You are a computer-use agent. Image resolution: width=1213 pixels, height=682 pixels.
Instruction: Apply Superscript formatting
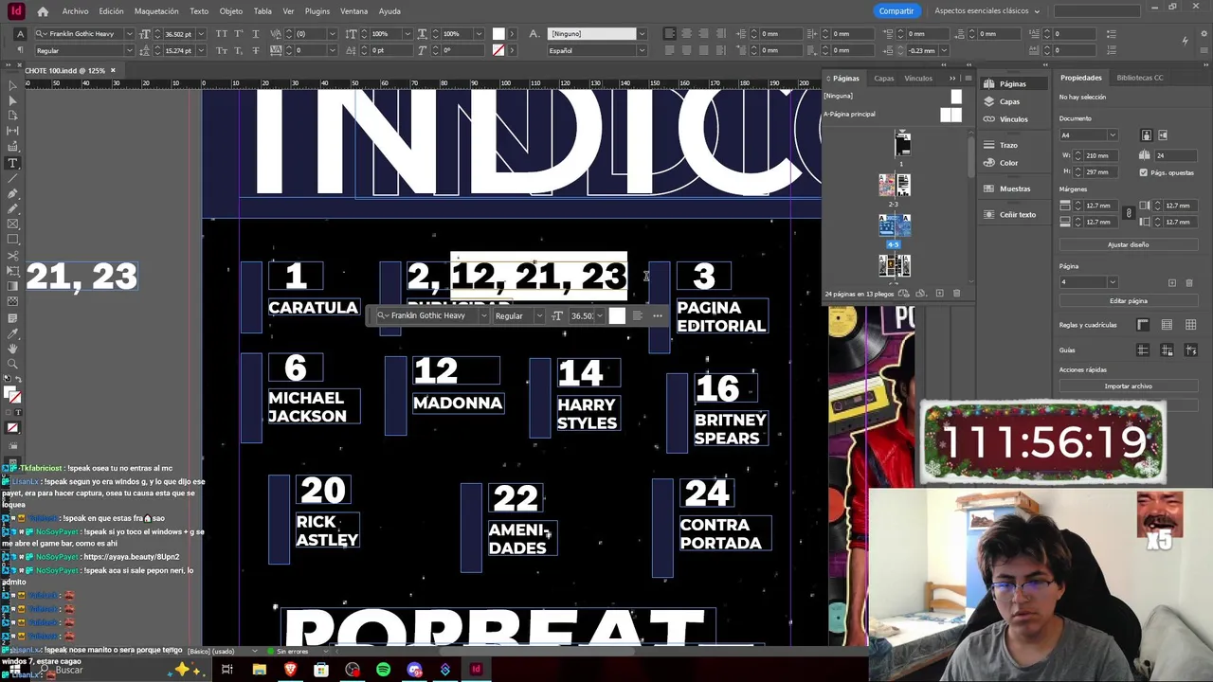pyautogui.click(x=239, y=34)
